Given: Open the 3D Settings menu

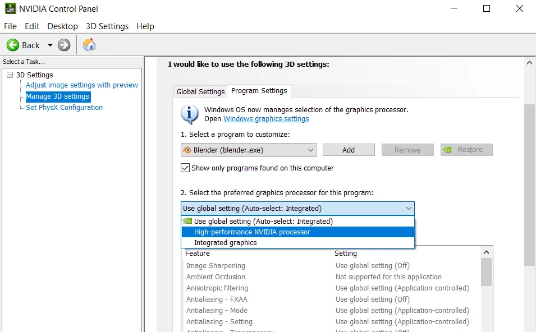Looking at the screenshot, I should click(x=107, y=26).
